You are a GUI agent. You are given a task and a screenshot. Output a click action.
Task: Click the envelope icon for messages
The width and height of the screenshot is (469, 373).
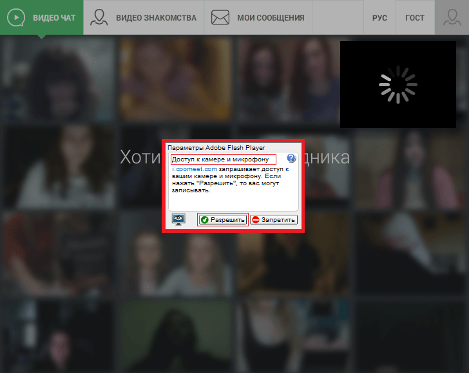[220, 17]
